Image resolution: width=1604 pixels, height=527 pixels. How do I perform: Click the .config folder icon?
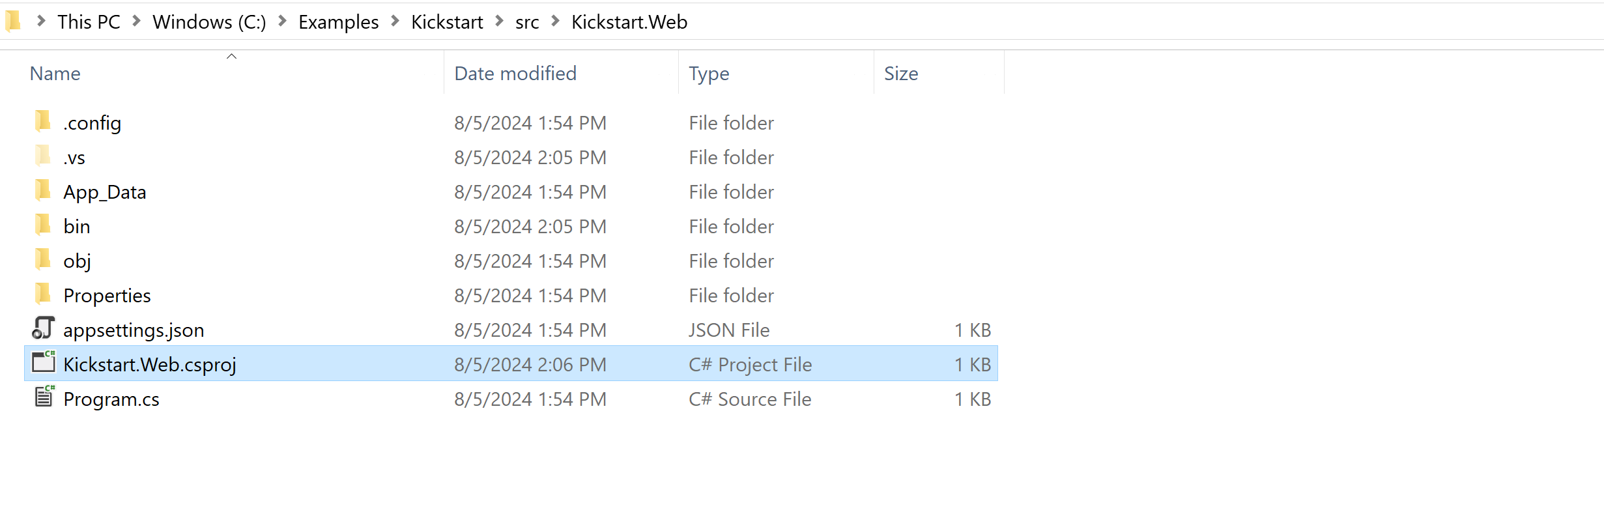coord(43,121)
